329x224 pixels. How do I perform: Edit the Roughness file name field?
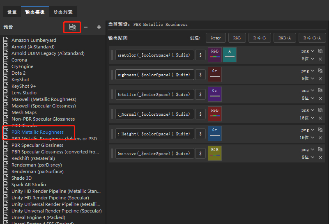(x=155, y=75)
